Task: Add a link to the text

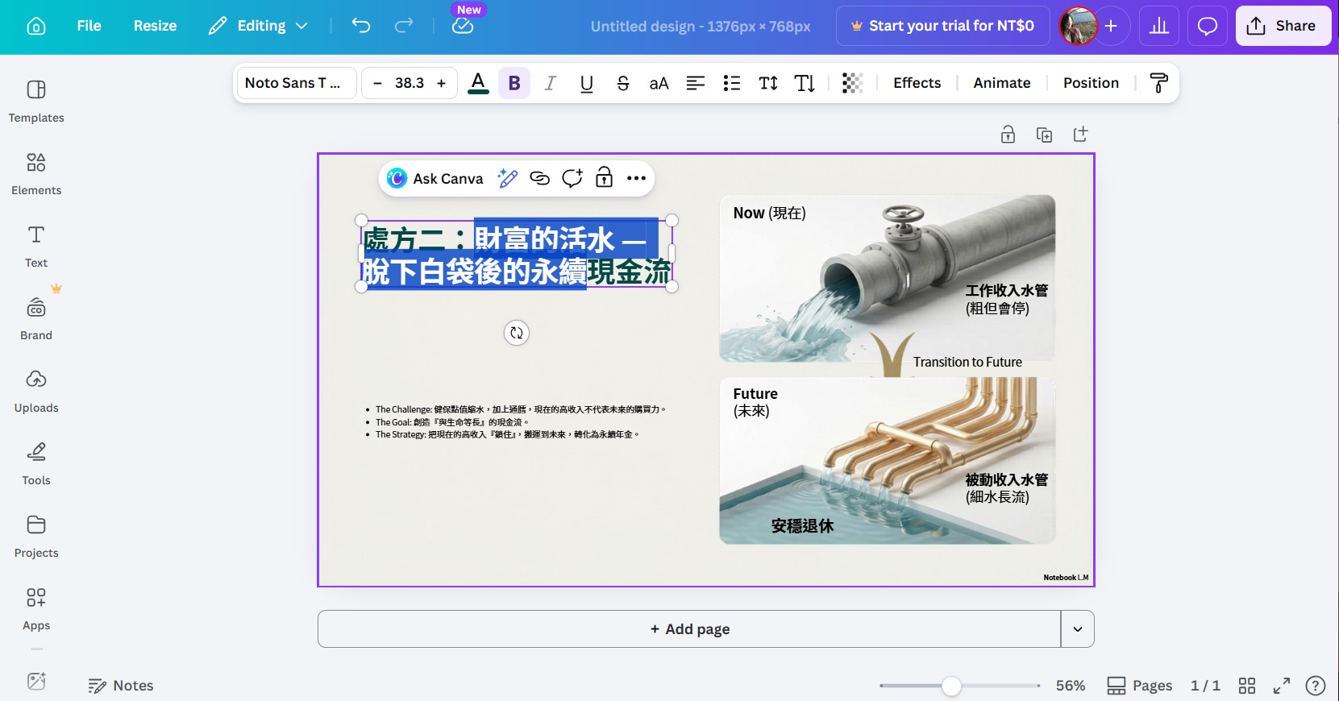Action: (x=539, y=179)
